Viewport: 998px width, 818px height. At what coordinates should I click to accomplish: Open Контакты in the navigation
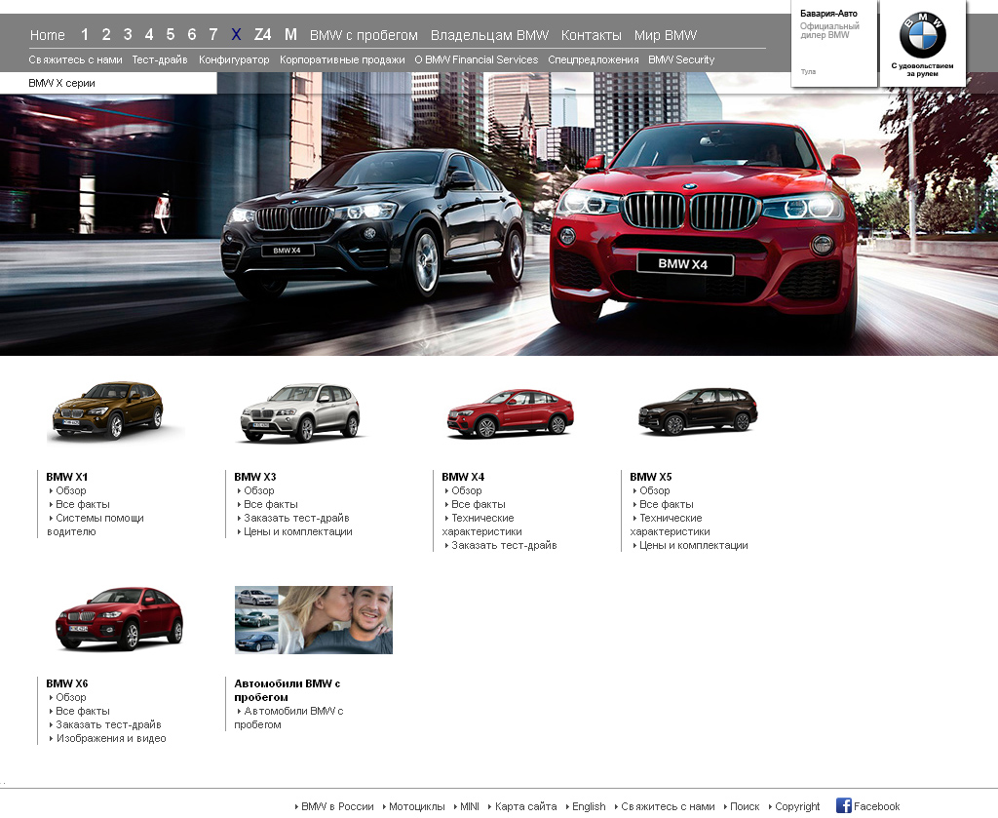coord(592,35)
